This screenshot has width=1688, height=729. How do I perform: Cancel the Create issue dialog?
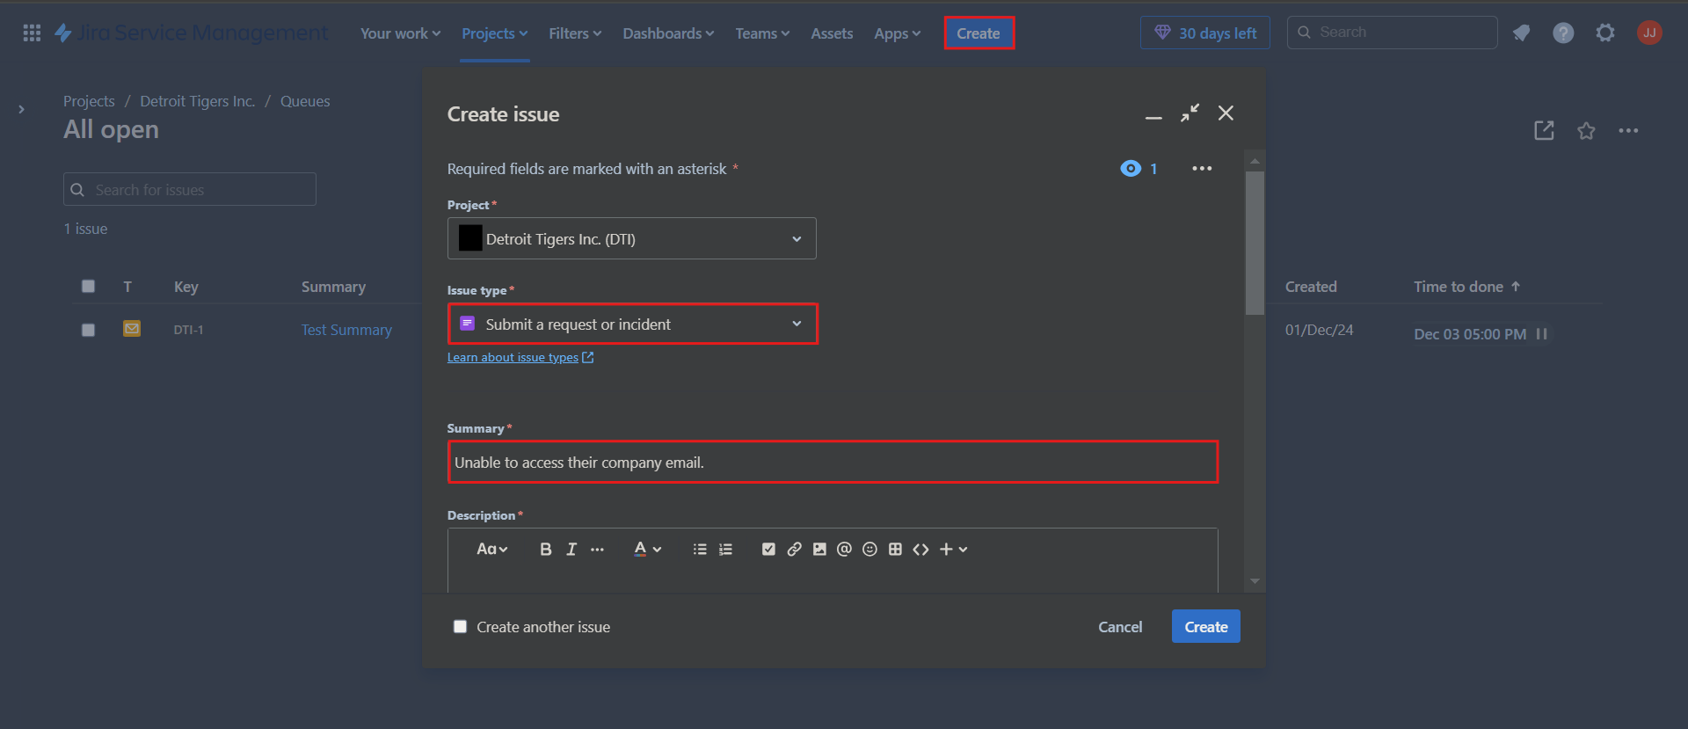1120,626
